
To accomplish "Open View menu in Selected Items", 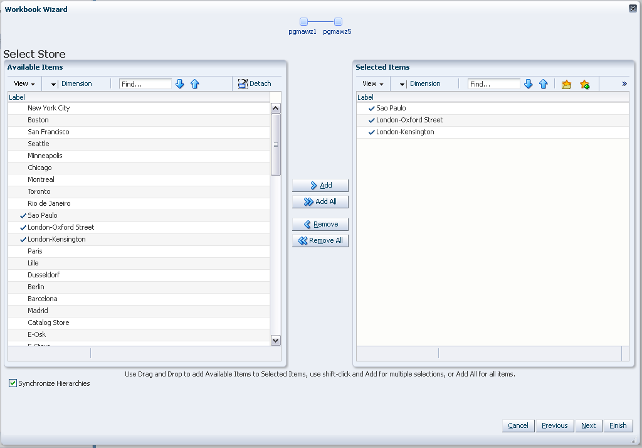I will coord(372,83).
